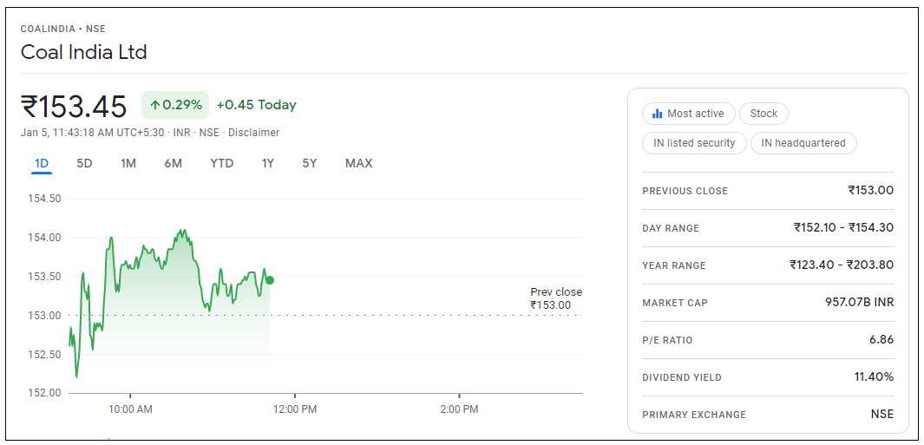The height and width of the screenshot is (445, 924).
Task: Click the 10:00 AM axis label
Action: coord(130,409)
